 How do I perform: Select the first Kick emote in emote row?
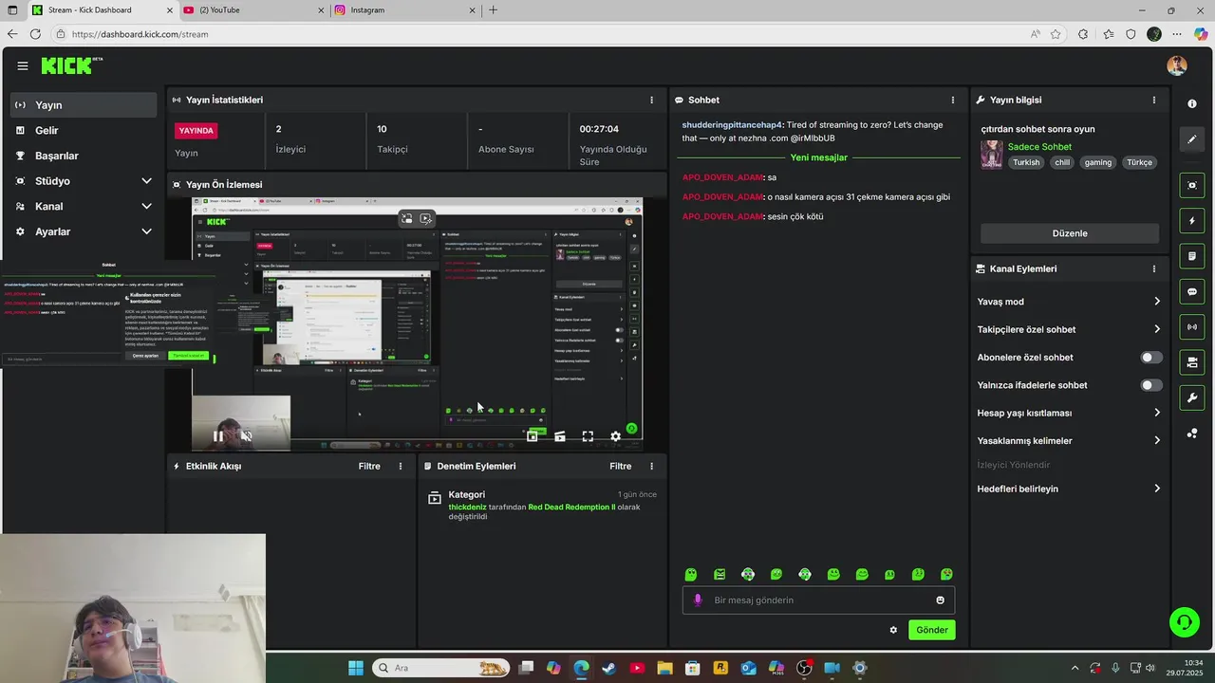click(x=691, y=574)
